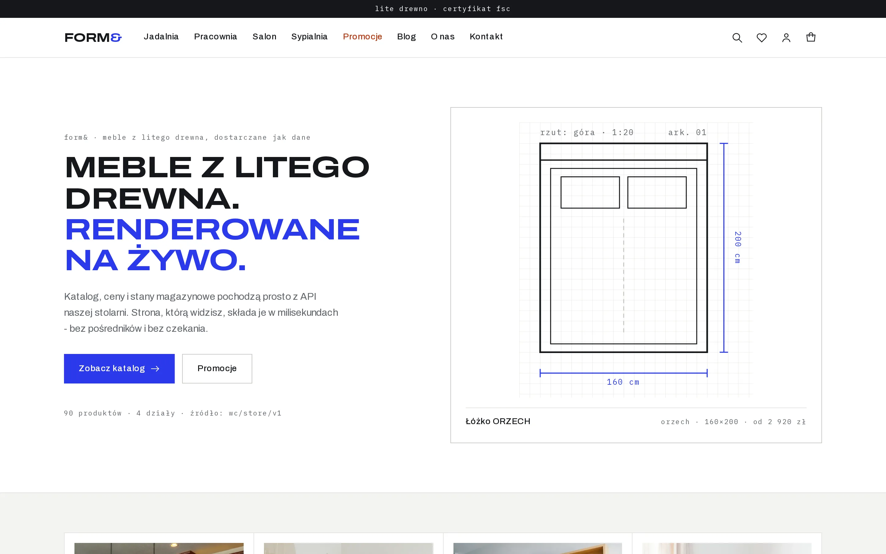
Task: Open the third product thumbnail at bottom
Action: tap(537, 548)
